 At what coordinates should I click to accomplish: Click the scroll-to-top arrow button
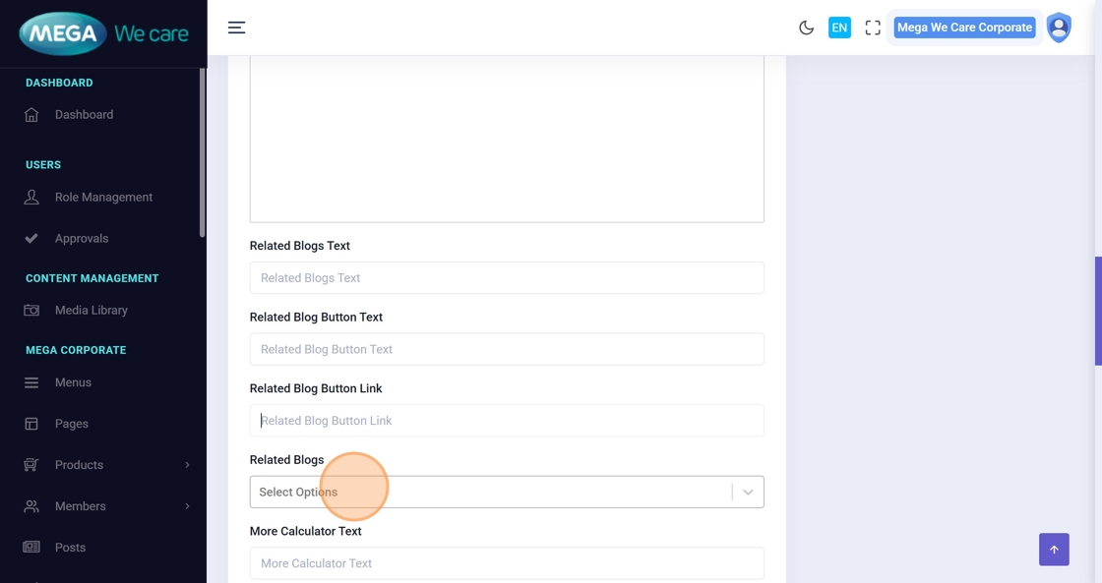(1054, 550)
